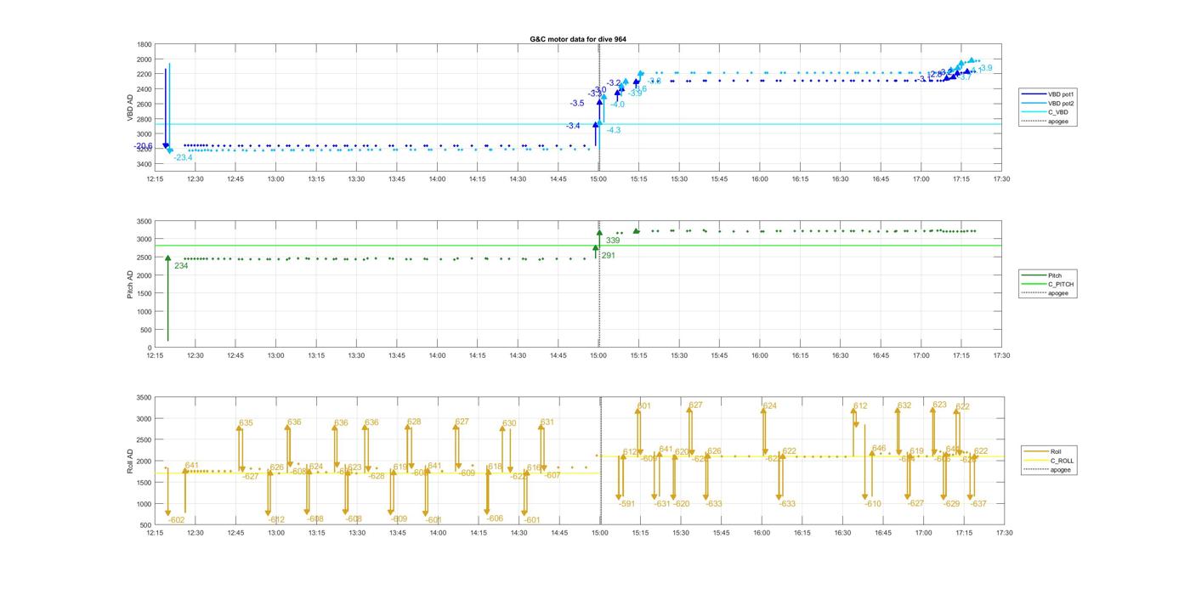Image resolution: width=1190 pixels, height=589 pixels.
Task: Click the '-3.5' data label in VBD plot
Action: (x=577, y=103)
